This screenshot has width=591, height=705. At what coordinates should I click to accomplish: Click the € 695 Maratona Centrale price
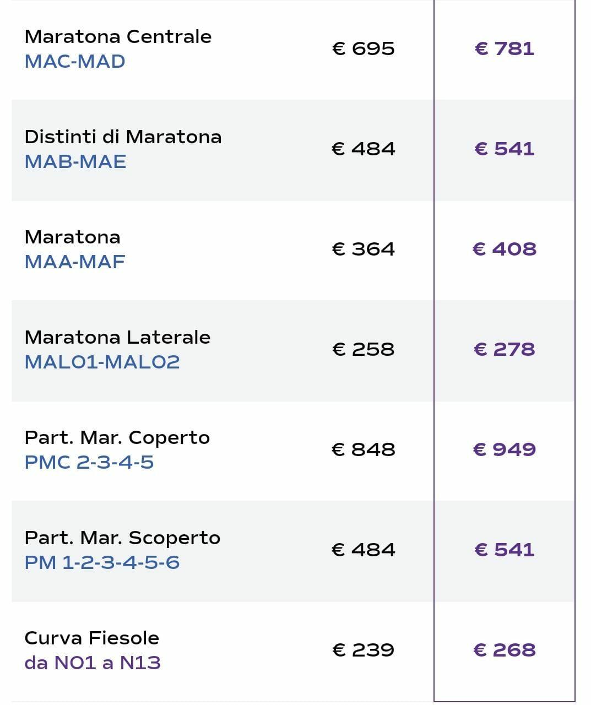pyautogui.click(x=364, y=48)
